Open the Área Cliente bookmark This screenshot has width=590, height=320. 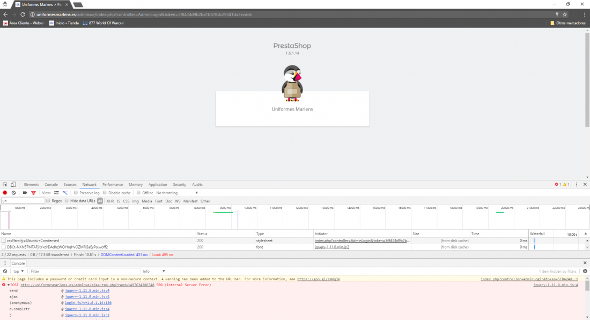(24, 23)
